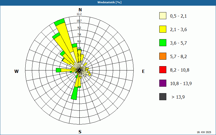
Task: Click the yellow 2,1 - 3,6 legend swatch
Action: click(163, 29)
